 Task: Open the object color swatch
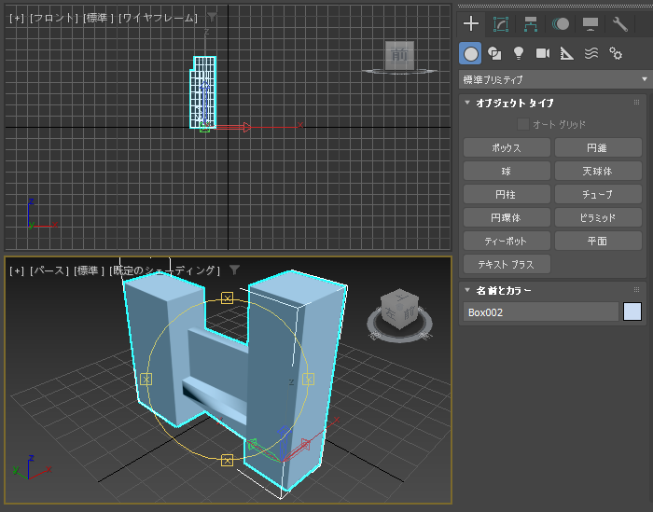pyautogui.click(x=632, y=311)
